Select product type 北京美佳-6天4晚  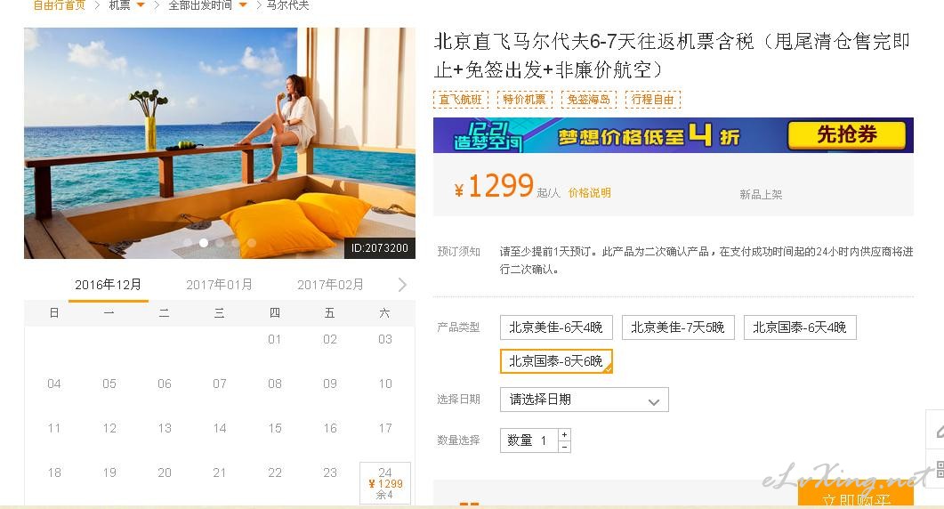pyautogui.click(x=556, y=327)
